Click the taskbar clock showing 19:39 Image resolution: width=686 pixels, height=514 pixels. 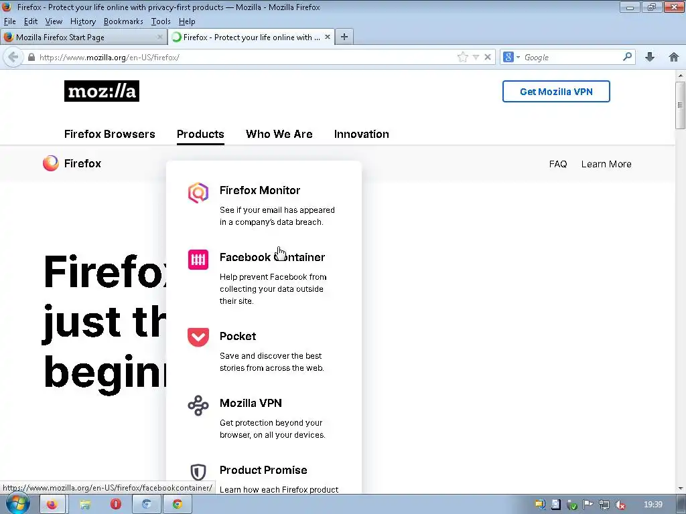[653, 505]
